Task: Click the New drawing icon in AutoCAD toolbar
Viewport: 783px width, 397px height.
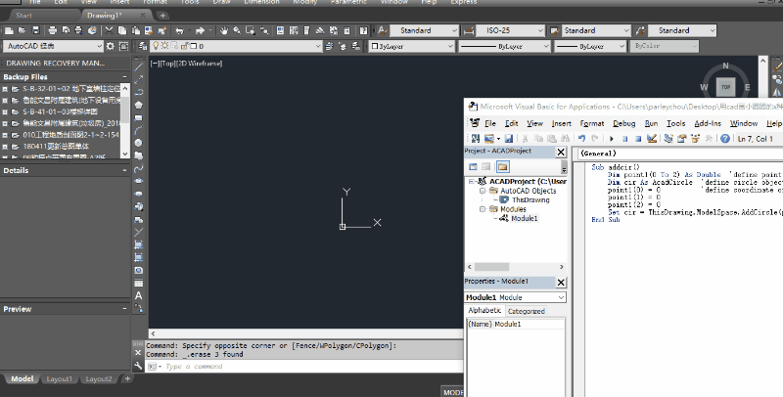Action: click(9, 31)
